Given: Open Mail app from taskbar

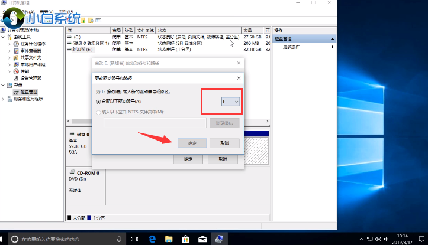Looking at the screenshot, I should click(x=202, y=239).
